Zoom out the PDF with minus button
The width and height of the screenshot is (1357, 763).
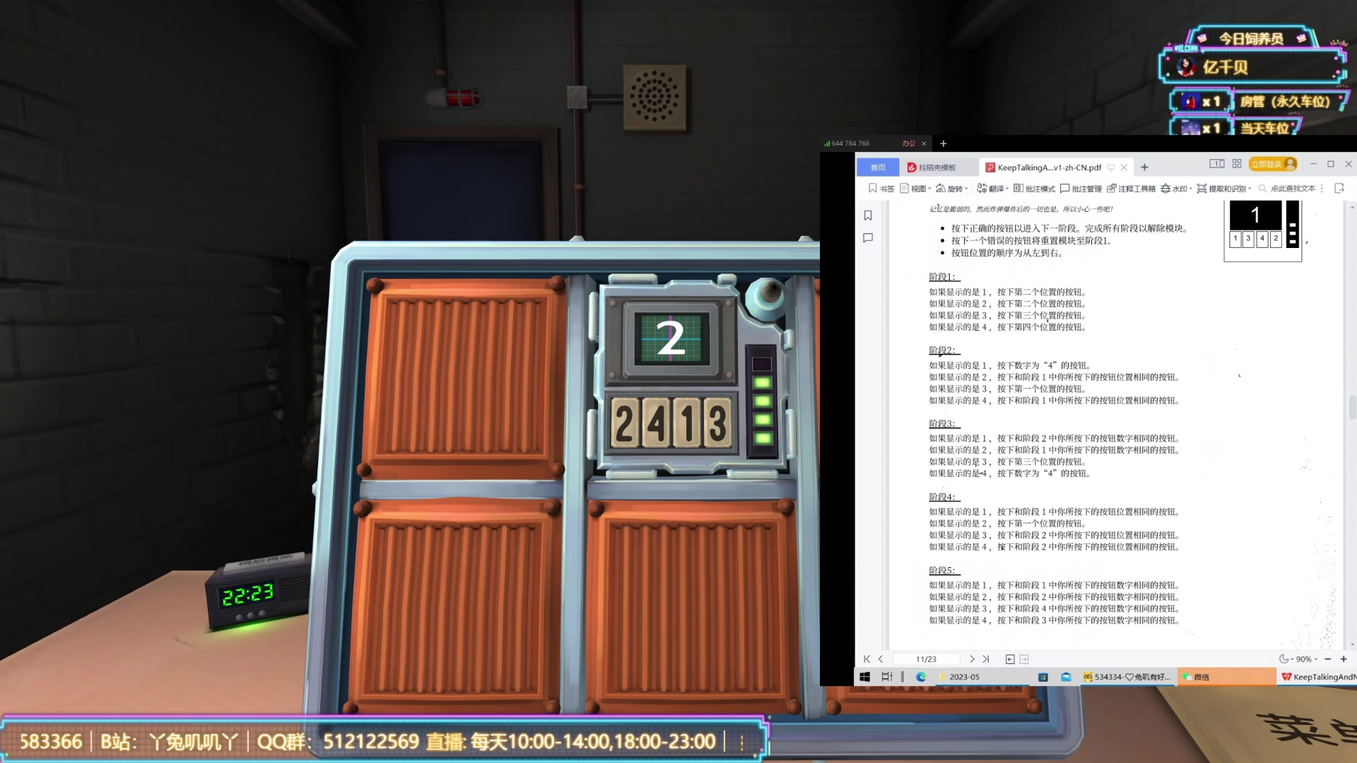(x=1327, y=659)
